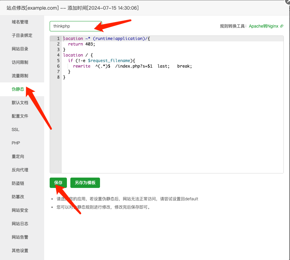Close the site modification dialog
The height and width of the screenshot is (260, 290).
(288, 1)
